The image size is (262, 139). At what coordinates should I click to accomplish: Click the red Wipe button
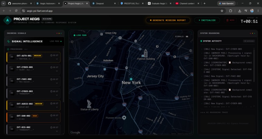pos(230,20)
